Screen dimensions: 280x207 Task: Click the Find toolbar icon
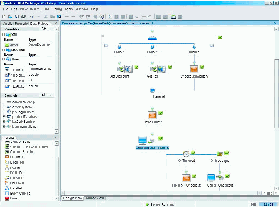click(59, 17)
